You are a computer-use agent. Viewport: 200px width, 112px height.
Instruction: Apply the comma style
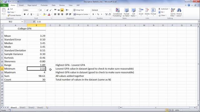click(102, 14)
